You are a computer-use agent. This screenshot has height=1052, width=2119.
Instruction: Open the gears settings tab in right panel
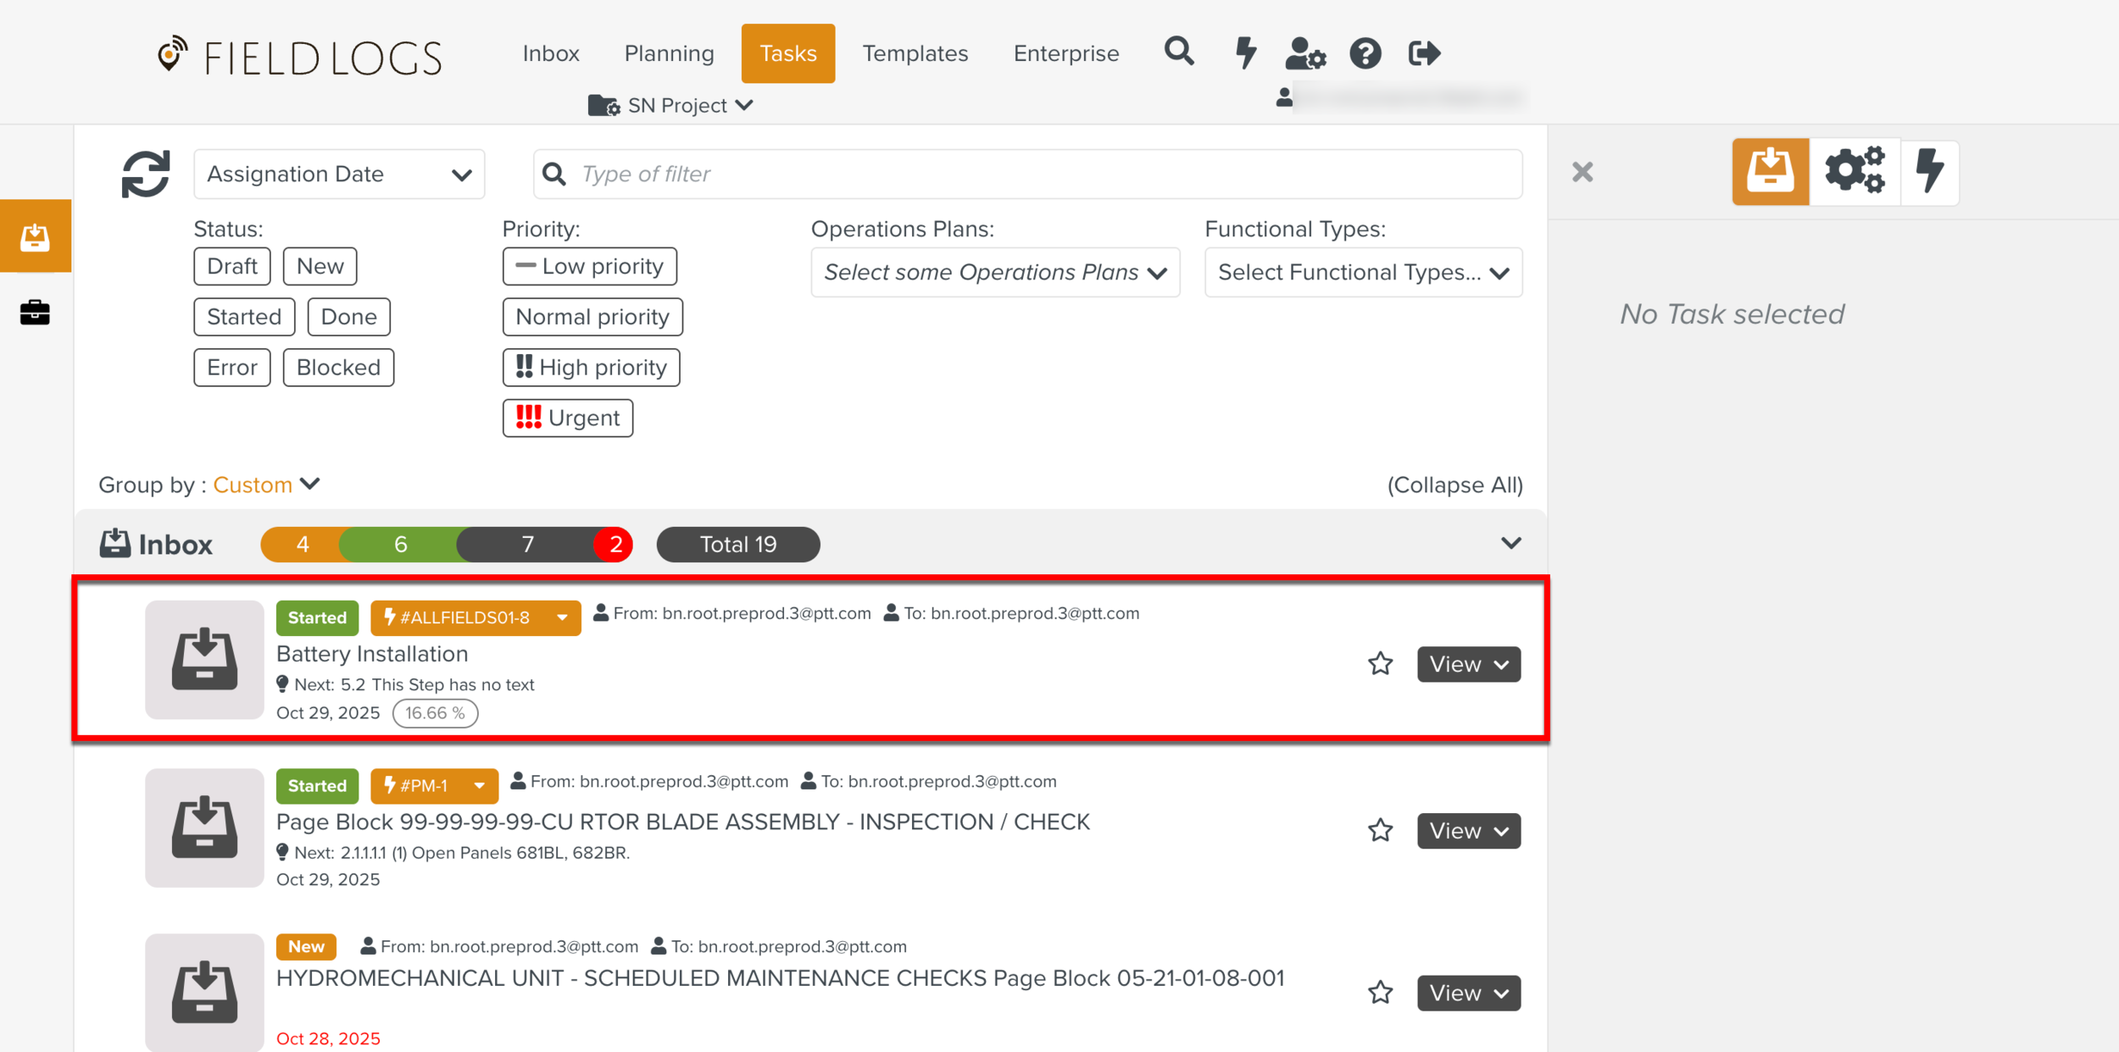point(1855,172)
